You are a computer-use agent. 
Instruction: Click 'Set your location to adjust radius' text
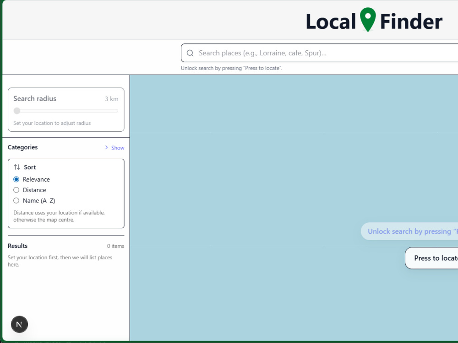point(52,123)
